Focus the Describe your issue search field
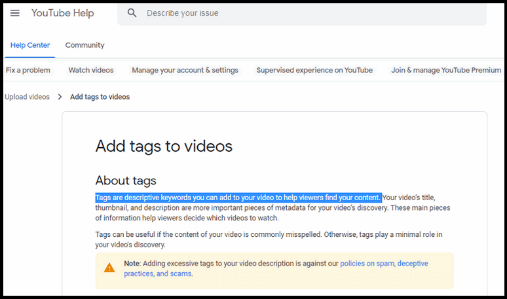The width and height of the screenshot is (507, 299). [302, 13]
